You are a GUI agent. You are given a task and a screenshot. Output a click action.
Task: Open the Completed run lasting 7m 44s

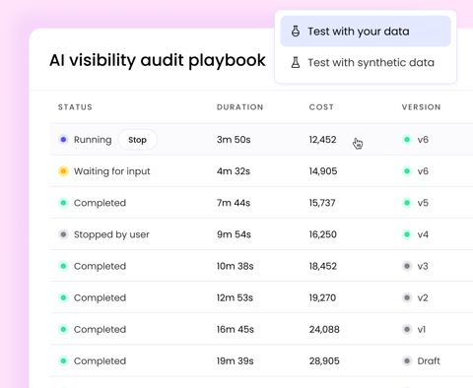coord(261,203)
